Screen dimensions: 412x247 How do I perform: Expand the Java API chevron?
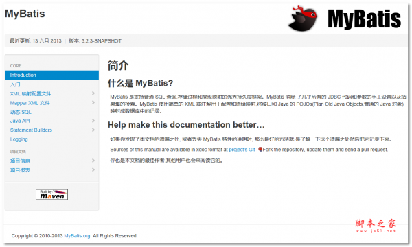(93, 121)
